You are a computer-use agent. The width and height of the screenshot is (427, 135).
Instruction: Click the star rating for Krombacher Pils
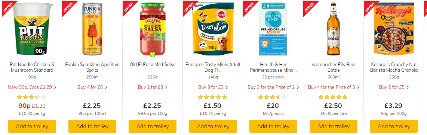pos(333,97)
